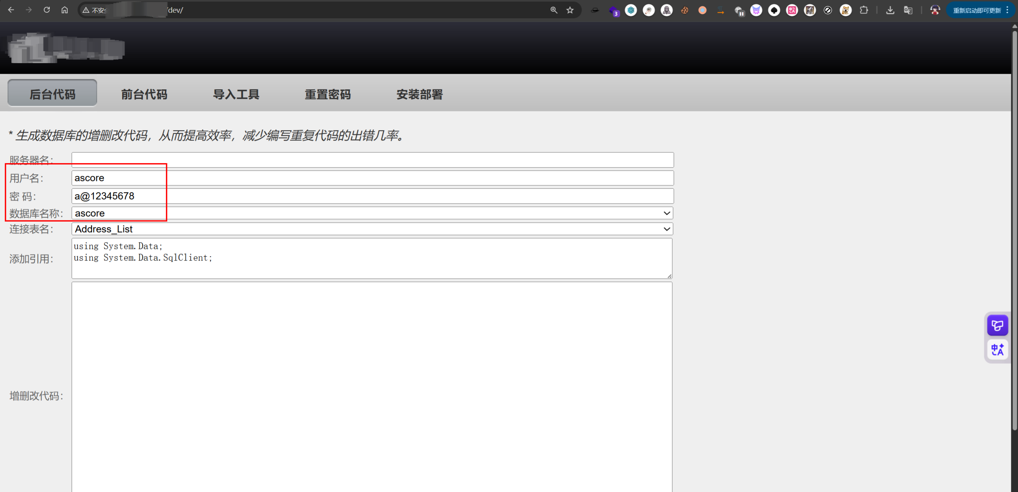
Task: Open Google Translate toolbar icon
Action: (x=908, y=10)
